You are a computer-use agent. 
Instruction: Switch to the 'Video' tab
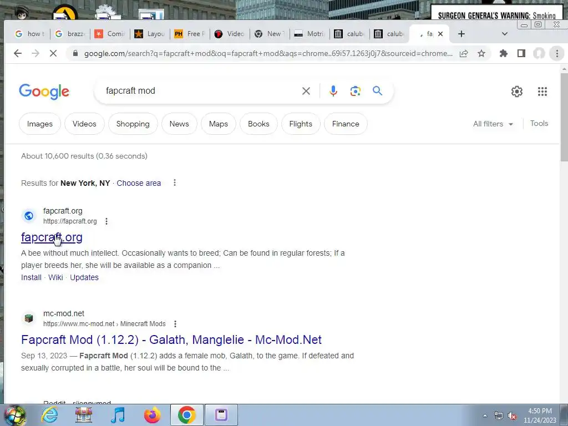coord(229,34)
